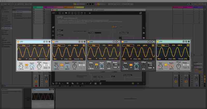The image size is (207, 109).
Task: Switch green-titled LFO to note-sync rate mode
Action: (x=166, y=67)
